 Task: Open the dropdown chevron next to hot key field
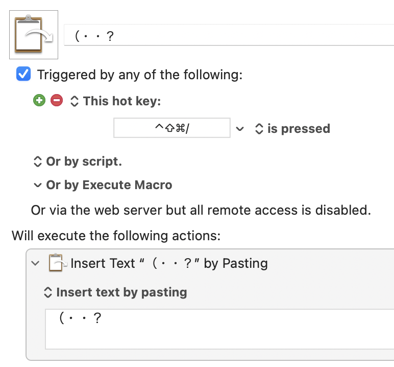(x=240, y=129)
